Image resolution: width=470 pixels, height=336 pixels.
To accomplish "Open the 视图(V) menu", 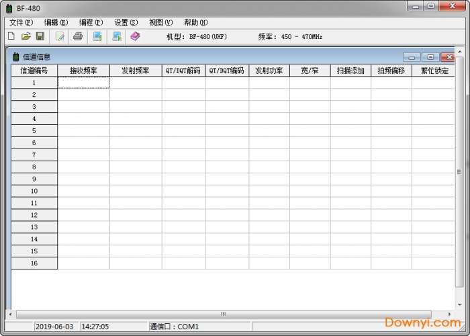I will click(x=161, y=22).
